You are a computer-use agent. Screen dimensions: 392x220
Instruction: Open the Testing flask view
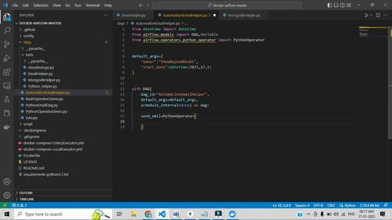(7, 99)
